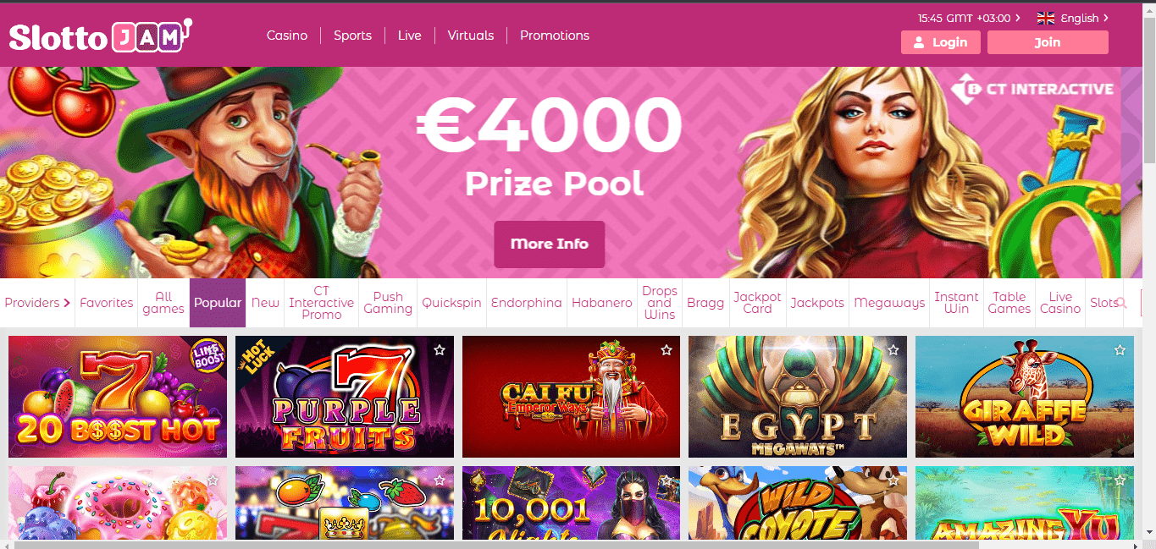
Task: Open the game search magnifier icon
Action: click(1121, 303)
